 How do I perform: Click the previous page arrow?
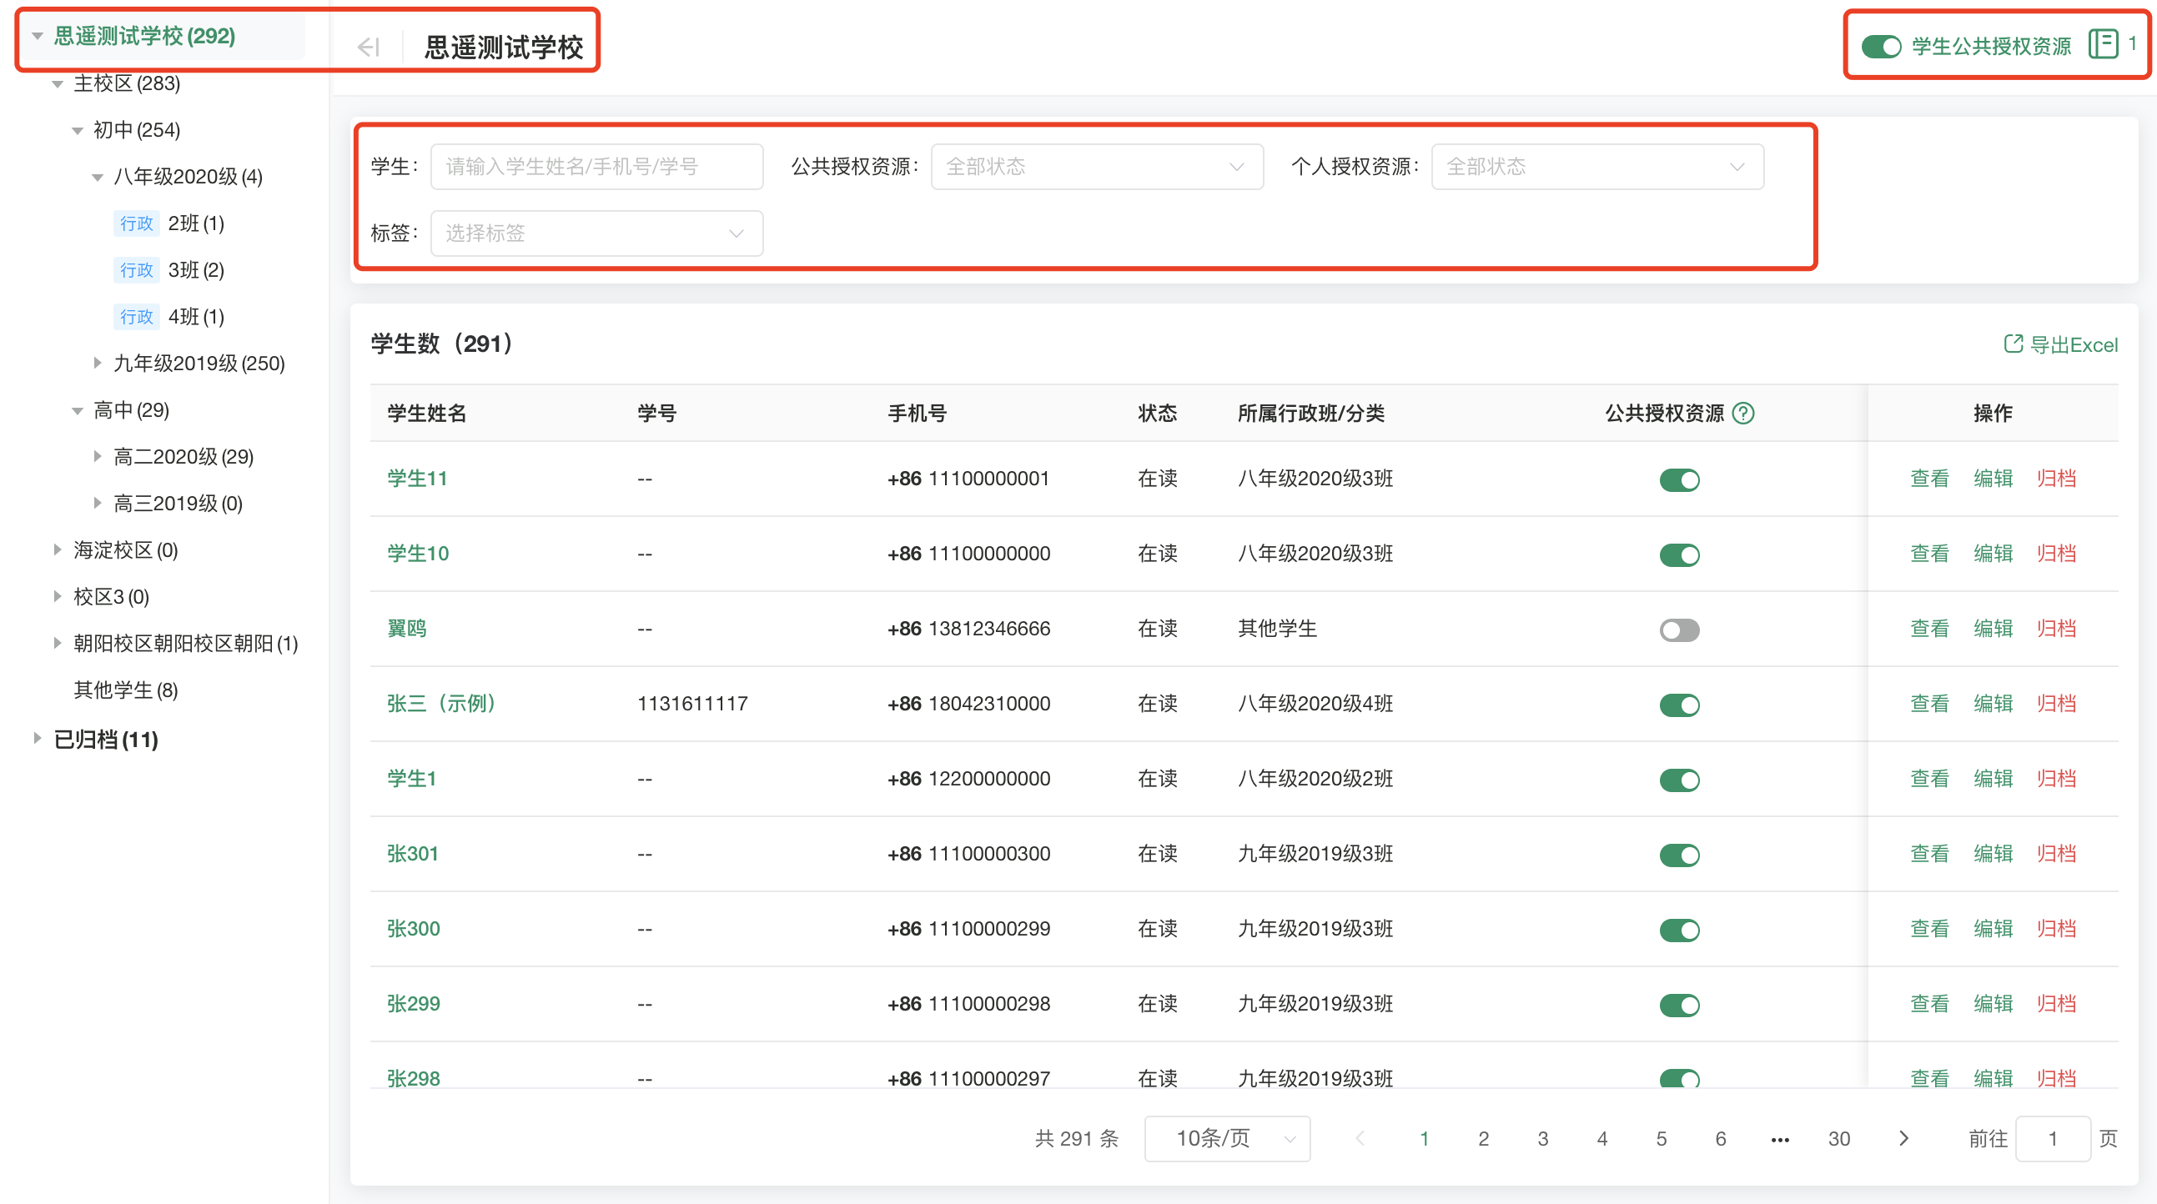click(1360, 1138)
